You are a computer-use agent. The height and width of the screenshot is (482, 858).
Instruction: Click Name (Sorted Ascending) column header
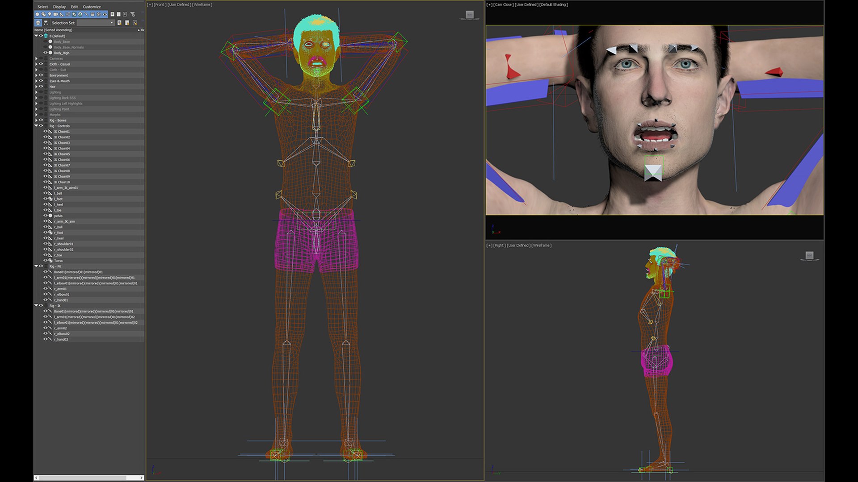53,30
